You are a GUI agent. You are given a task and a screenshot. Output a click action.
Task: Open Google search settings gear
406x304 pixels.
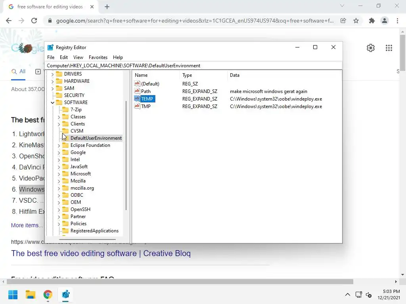pyautogui.click(x=371, y=48)
